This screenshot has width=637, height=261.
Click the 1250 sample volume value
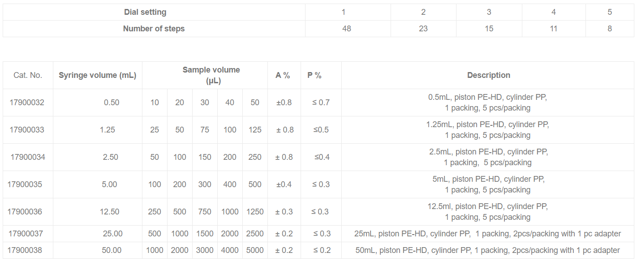tap(255, 212)
